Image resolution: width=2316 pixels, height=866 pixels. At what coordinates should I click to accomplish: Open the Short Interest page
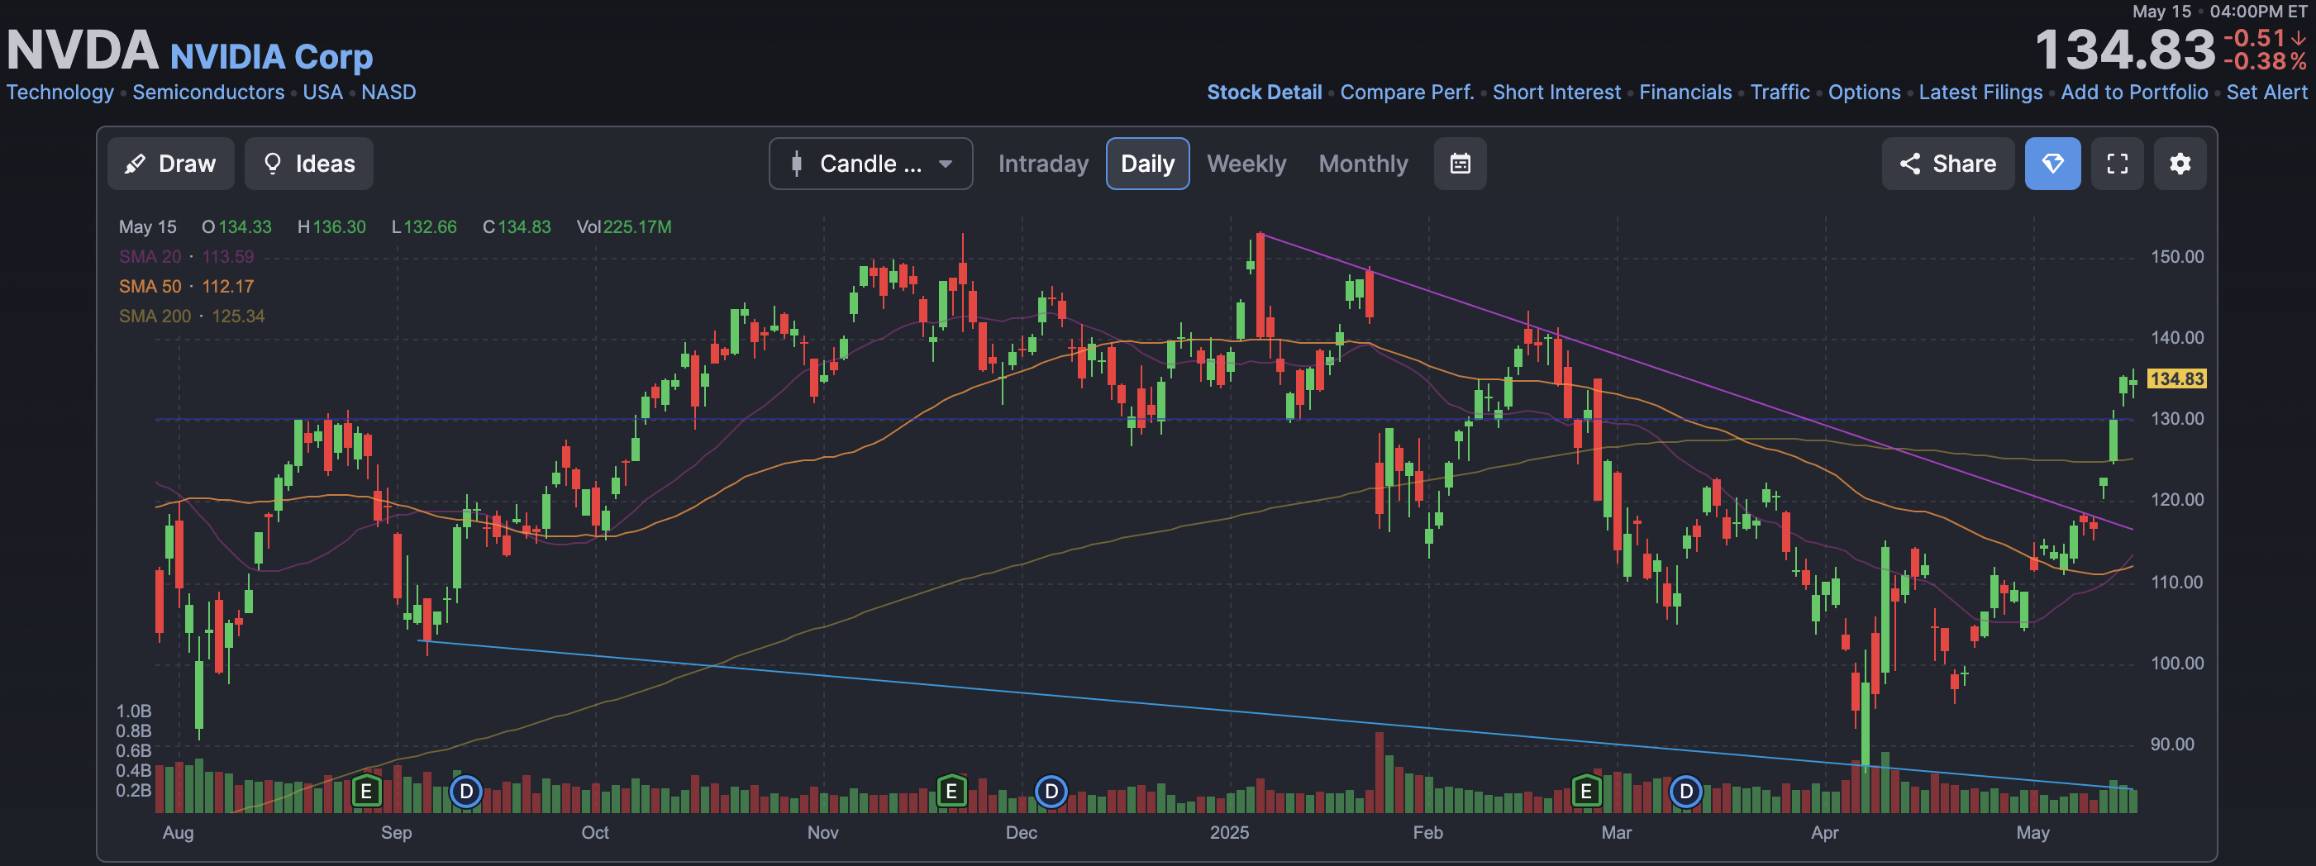1556,93
